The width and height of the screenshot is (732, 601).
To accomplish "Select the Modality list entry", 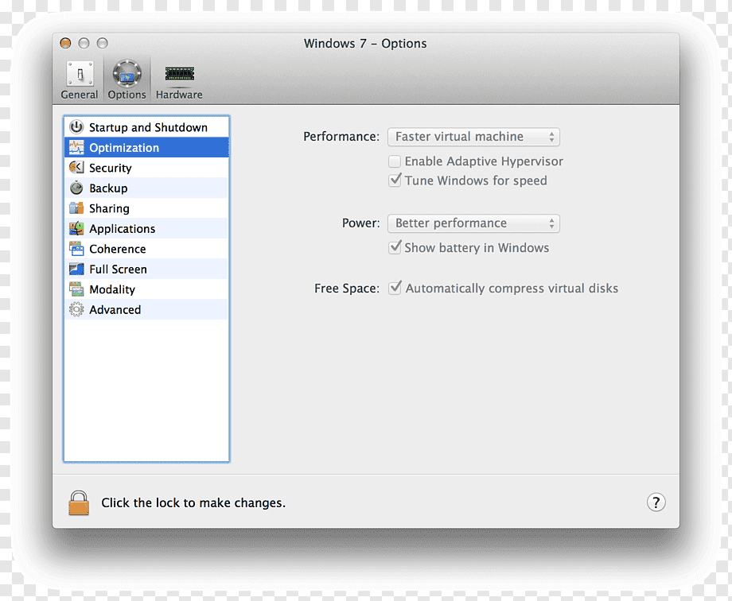I will coord(146,289).
